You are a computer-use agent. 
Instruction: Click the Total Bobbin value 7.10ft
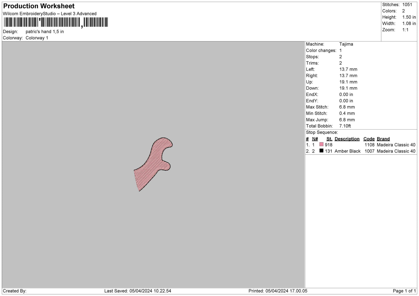pyautogui.click(x=345, y=126)
